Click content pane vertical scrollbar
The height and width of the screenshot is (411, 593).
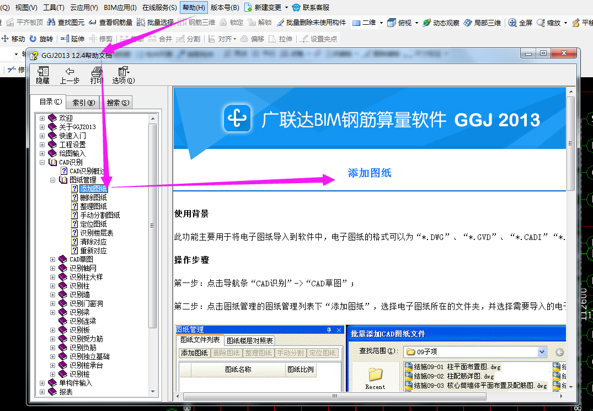point(571,143)
